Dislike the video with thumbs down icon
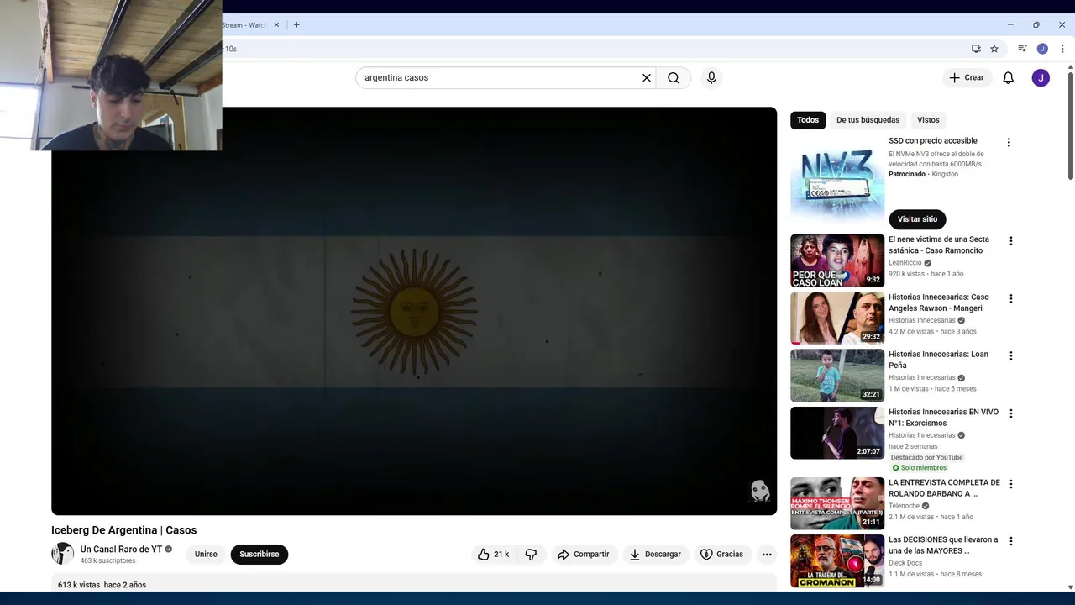The height and width of the screenshot is (605, 1075). 531,554
